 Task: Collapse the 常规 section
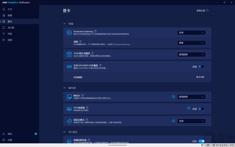pos(65,24)
